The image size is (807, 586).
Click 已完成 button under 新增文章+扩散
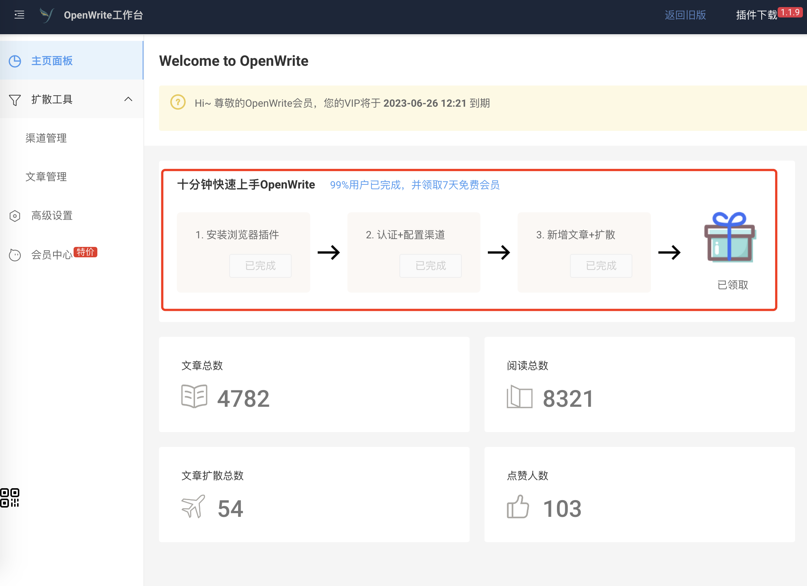click(601, 265)
